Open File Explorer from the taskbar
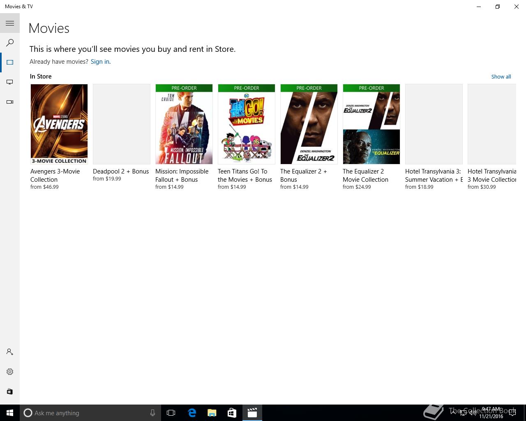 (212, 413)
